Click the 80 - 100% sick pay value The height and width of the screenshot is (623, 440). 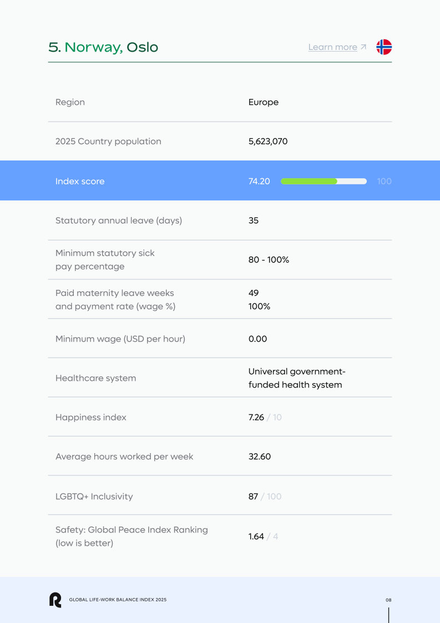point(269,260)
